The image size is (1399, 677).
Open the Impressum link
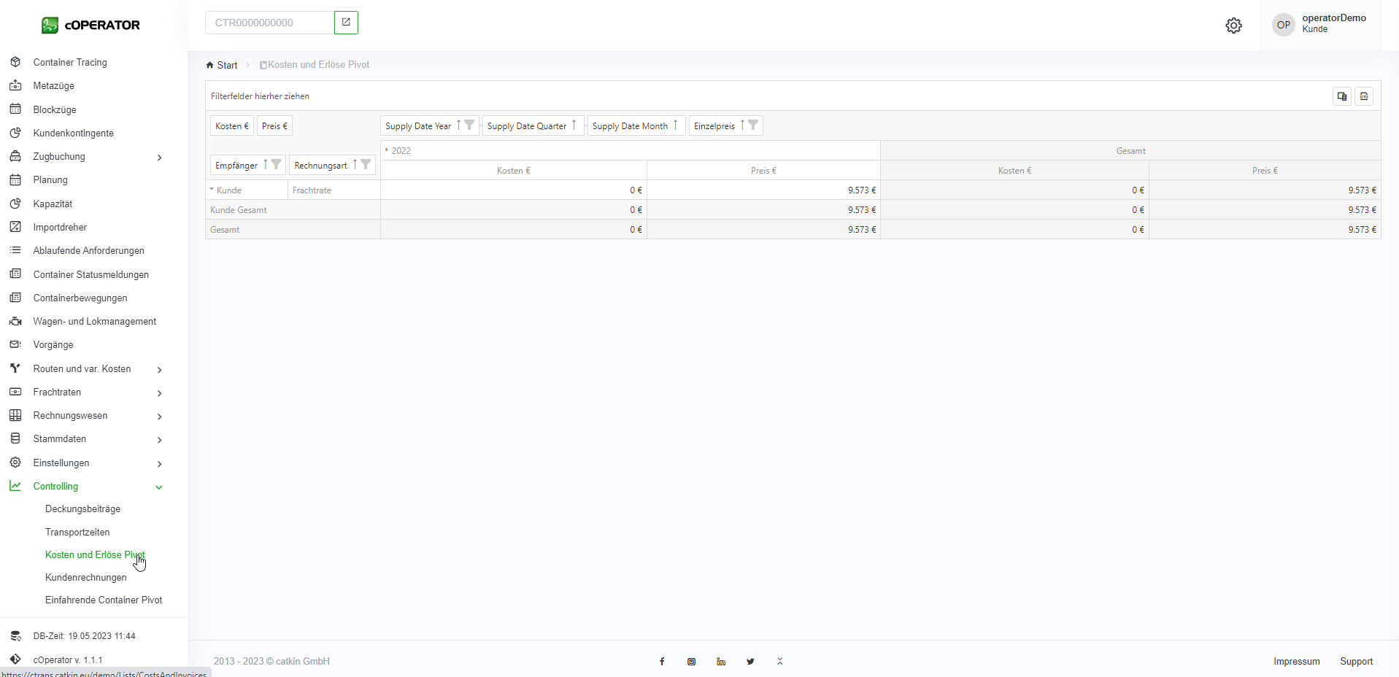(1296, 662)
